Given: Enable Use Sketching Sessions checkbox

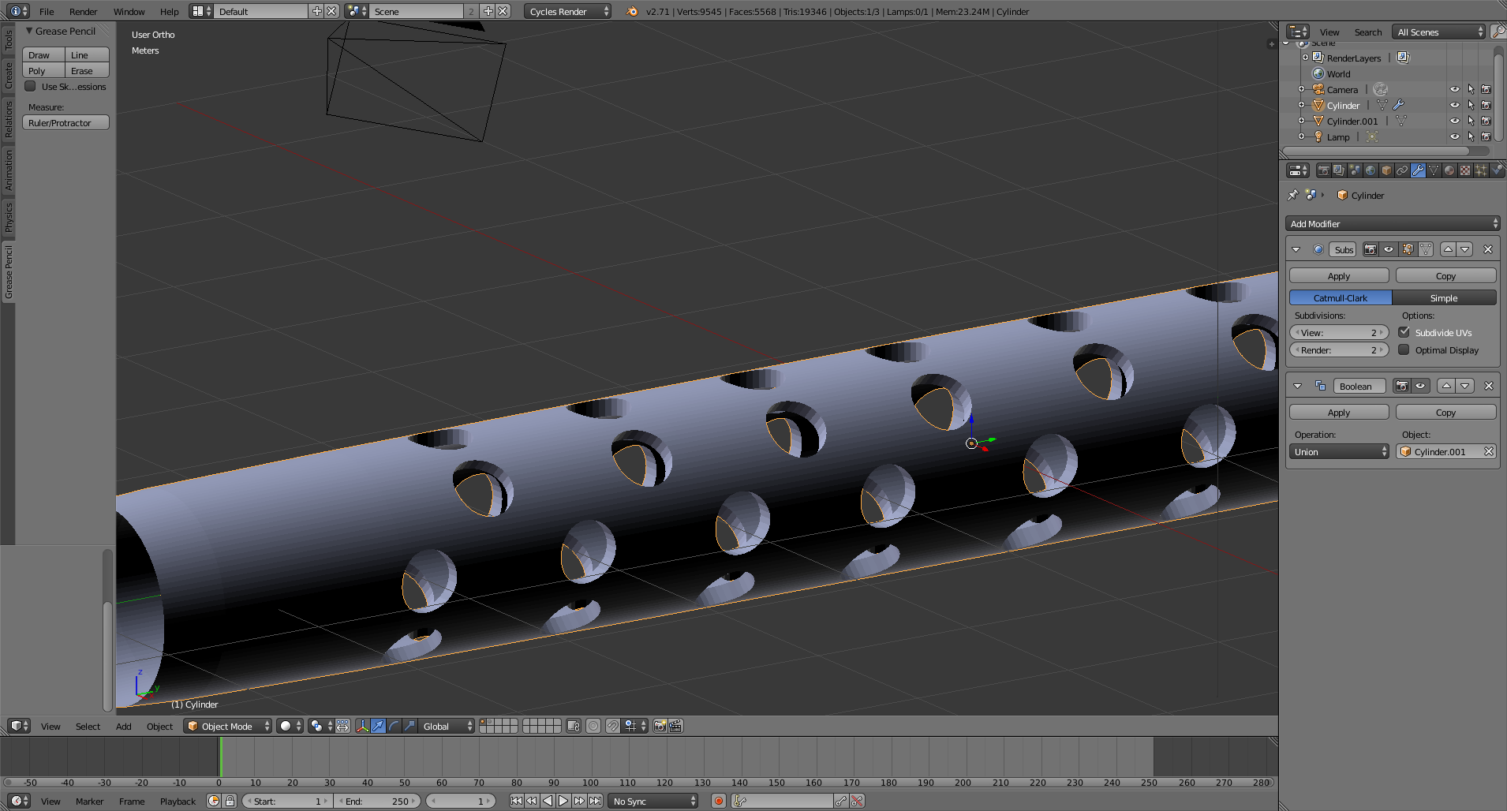Looking at the screenshot, I should [31, 86].
